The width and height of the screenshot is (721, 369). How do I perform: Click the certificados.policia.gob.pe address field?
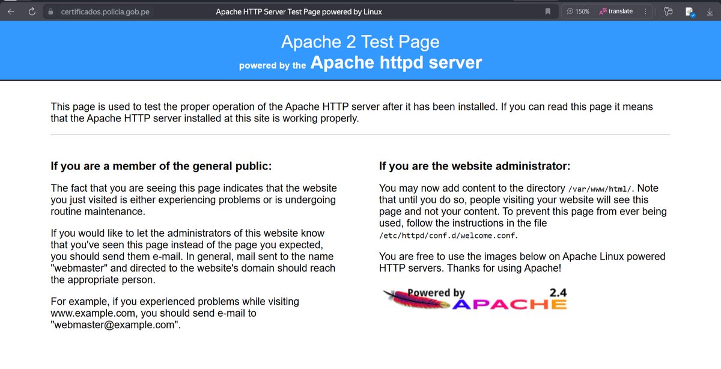point(105,11)
